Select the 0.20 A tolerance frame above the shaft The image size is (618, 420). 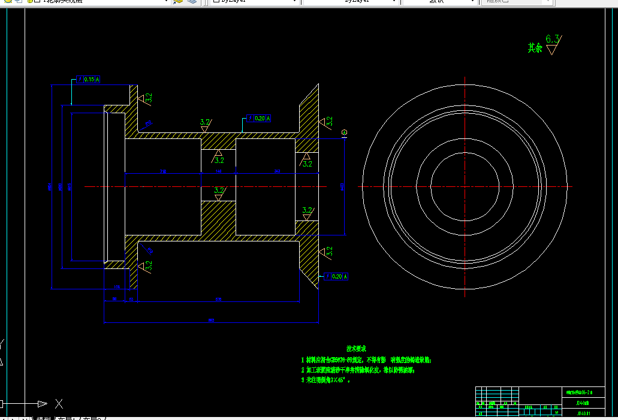(x=258, y=118)
